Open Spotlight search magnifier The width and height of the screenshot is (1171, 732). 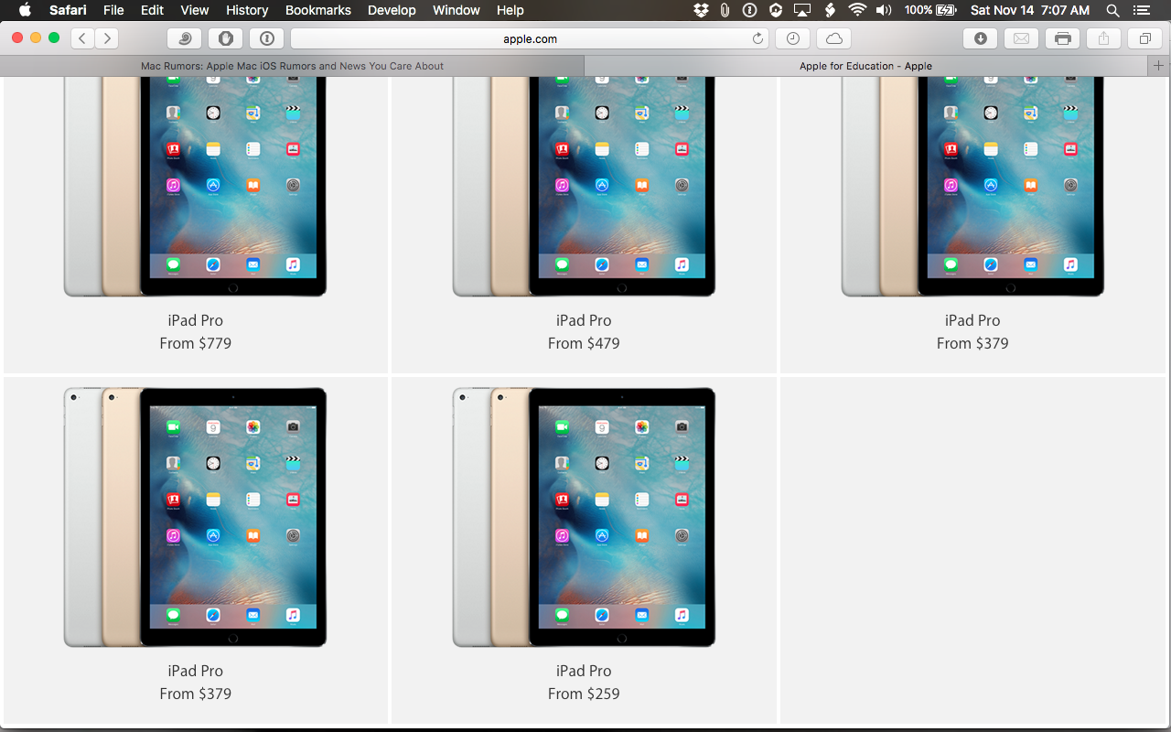tap(1112, 10)
